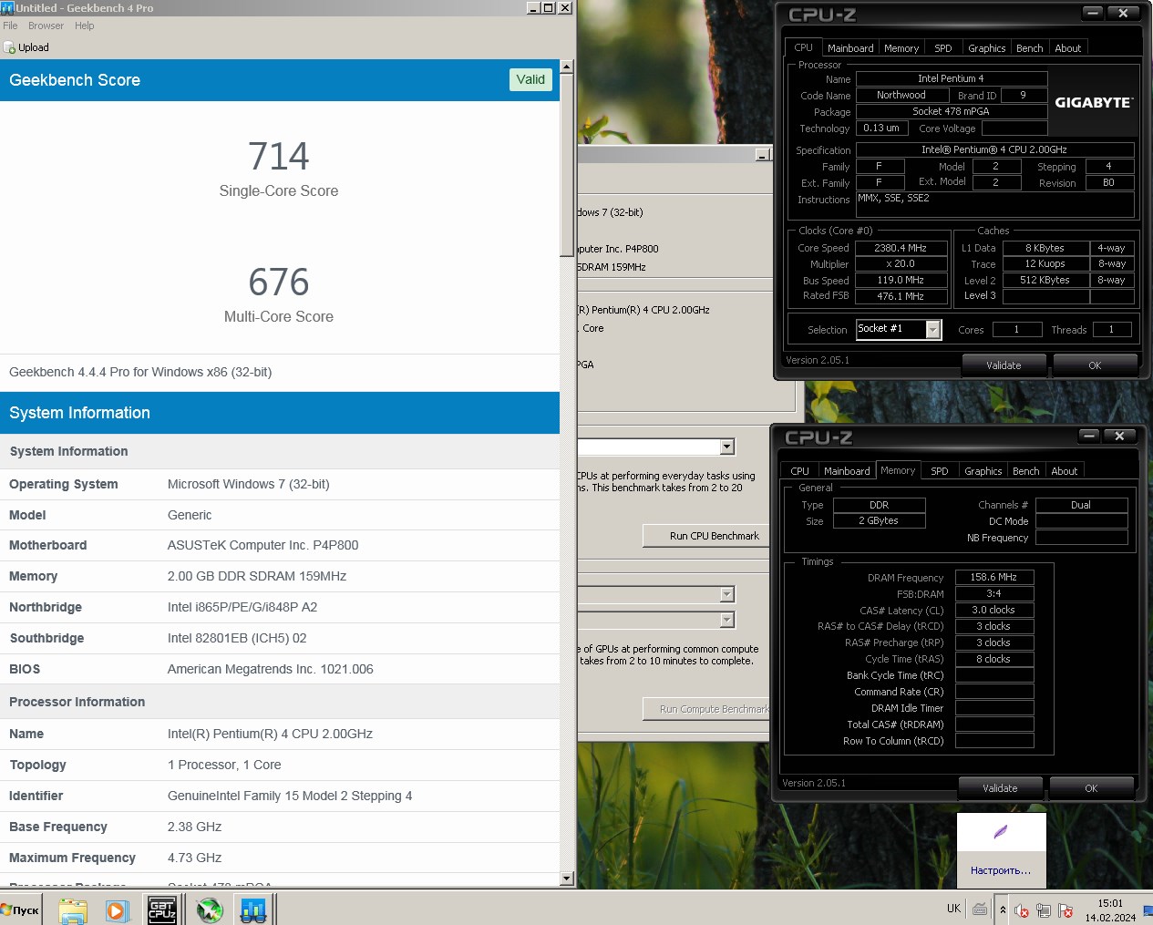Click Run CPU Benchmark button
This screenshot has width=1153, height=925.
pos(706,536)
